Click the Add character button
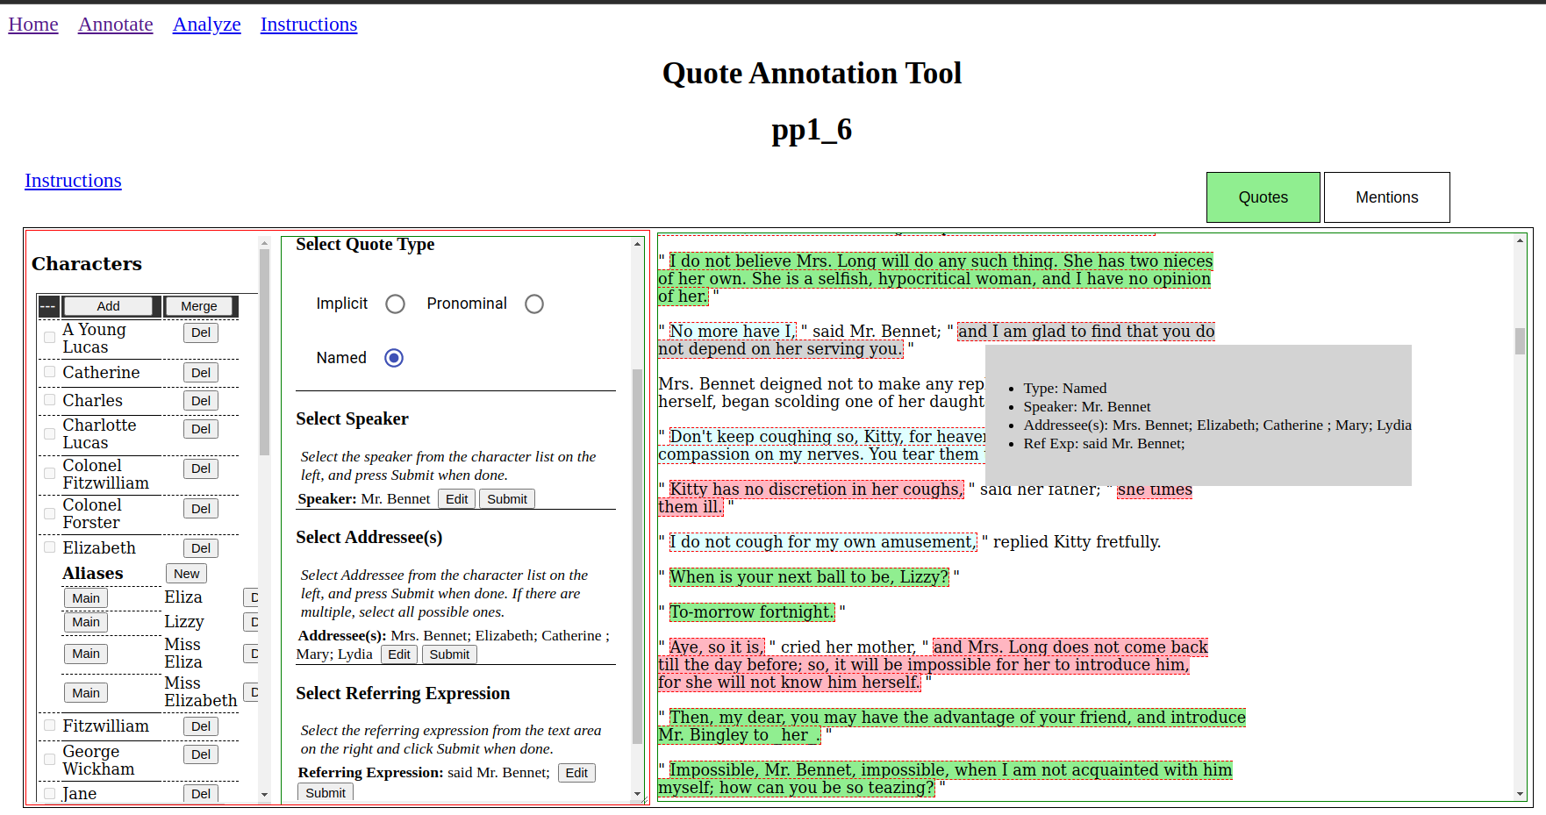Image resolution: width=1546 pixels, height=815 pixels. click(x=108, y=306)
